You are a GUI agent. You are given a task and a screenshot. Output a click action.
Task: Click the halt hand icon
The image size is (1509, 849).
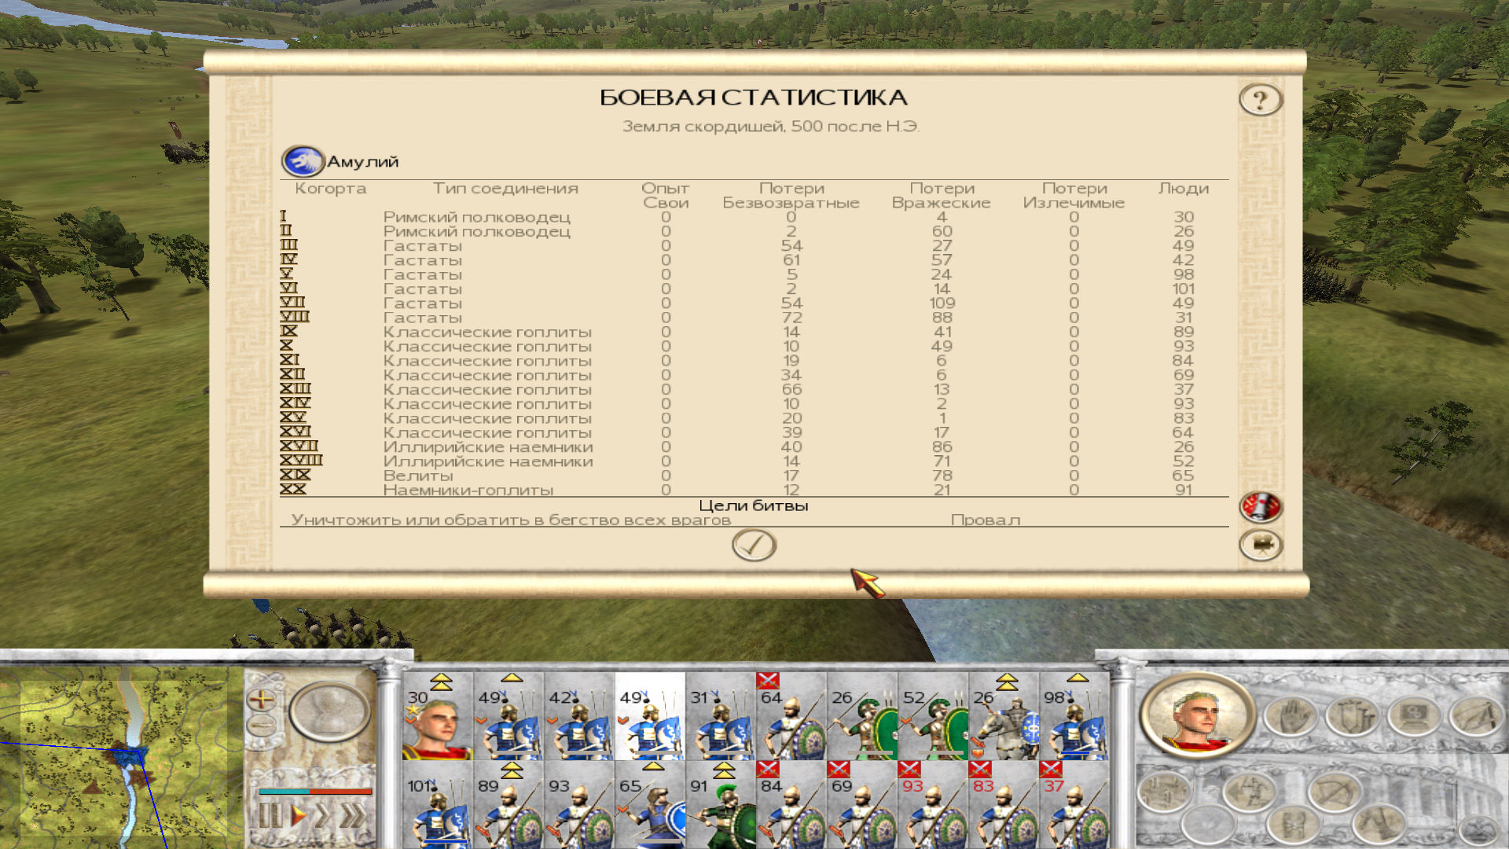tap(1290, 716)
